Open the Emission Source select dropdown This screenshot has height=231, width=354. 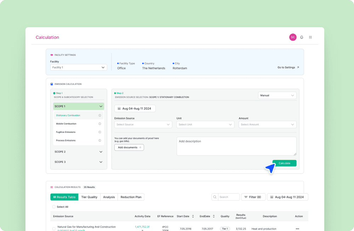coord(143,125)
